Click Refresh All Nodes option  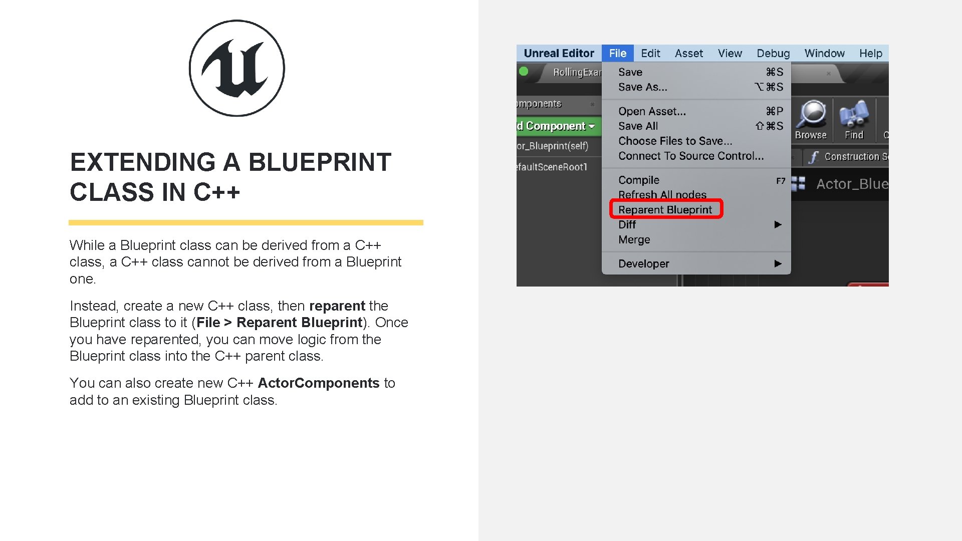(662, 194)
